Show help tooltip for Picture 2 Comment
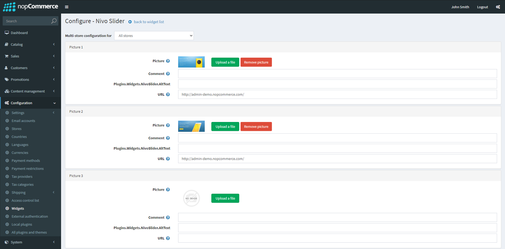505x249 pixels. pyautogui.click(x=168, y=138)
